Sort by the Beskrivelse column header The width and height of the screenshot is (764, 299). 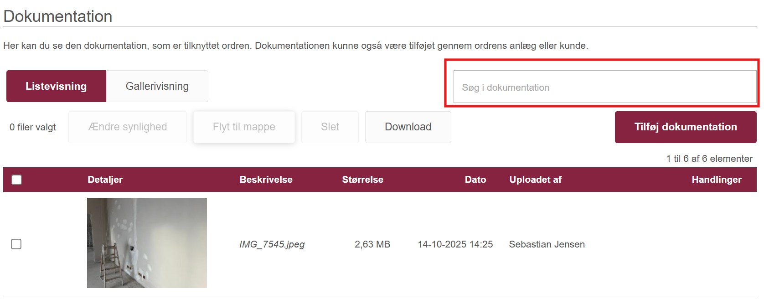click(x=266, y=180)
